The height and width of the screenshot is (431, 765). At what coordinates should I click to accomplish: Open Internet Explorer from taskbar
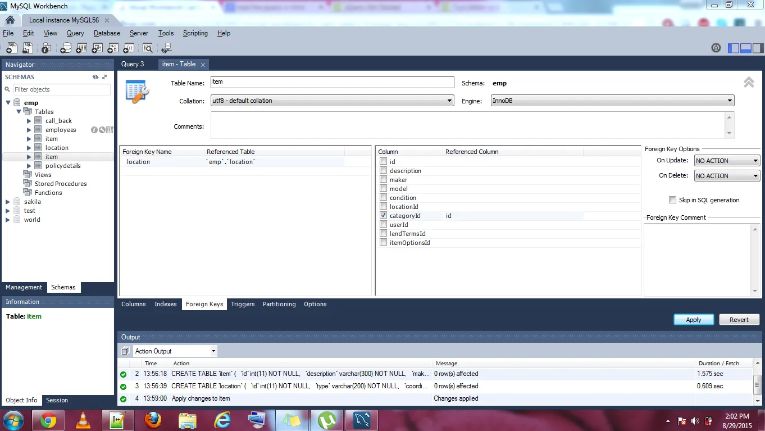click(222, 420)
